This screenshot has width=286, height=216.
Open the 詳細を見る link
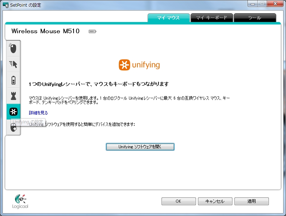[x=38, y=113]
